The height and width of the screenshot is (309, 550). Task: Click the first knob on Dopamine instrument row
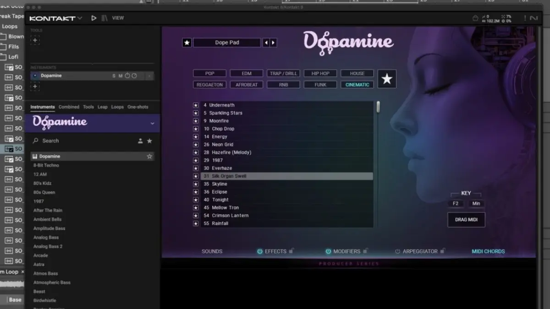point(127,76)
